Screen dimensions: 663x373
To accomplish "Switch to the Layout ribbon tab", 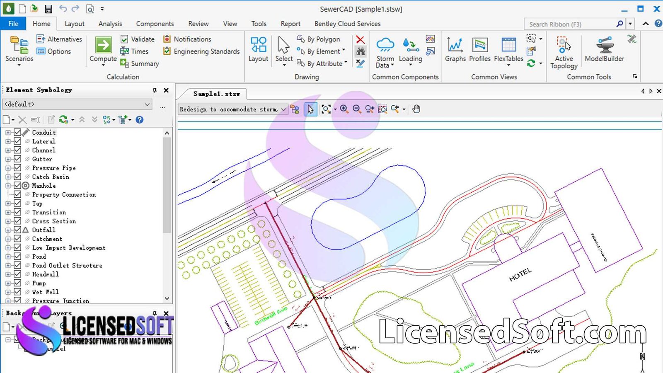I will [x=75, y=24].
